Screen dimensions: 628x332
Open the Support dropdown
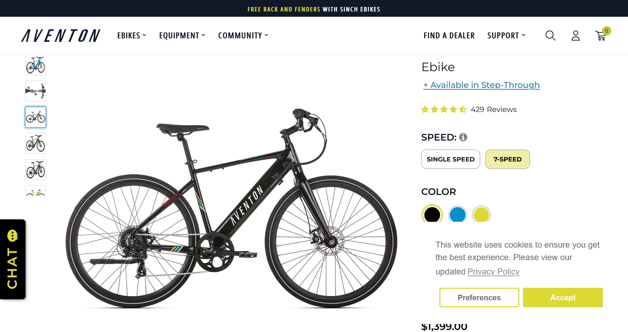pos(506,36)
